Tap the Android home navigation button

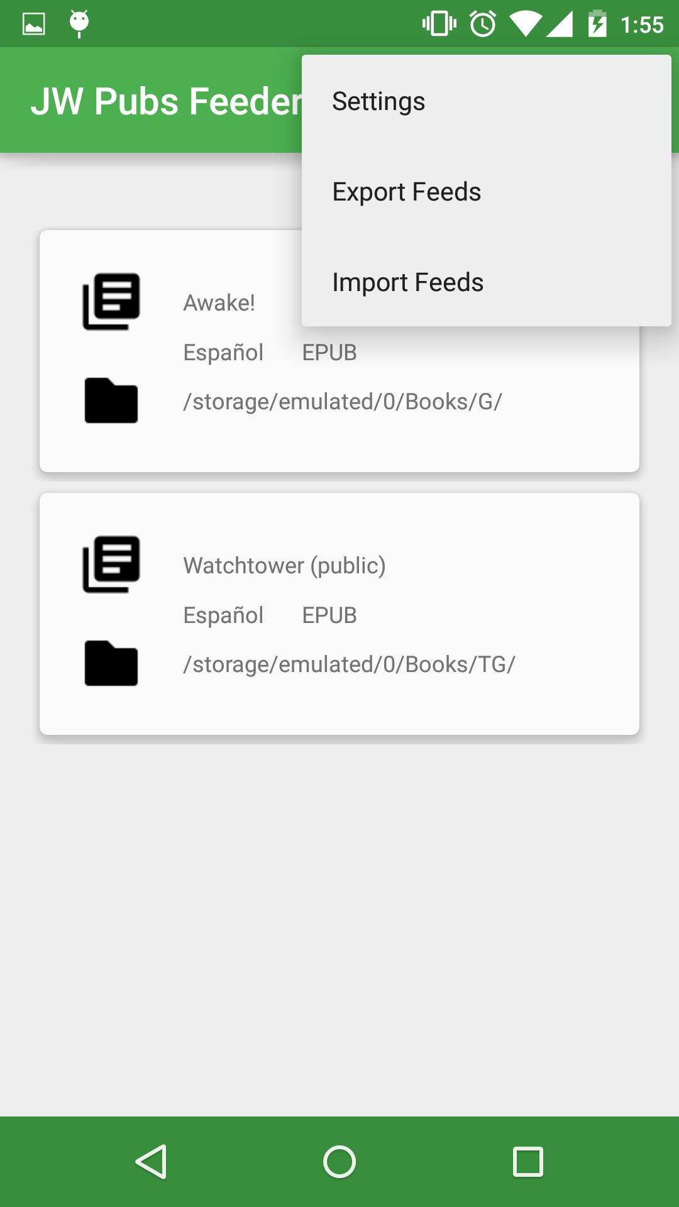coord(339,1162)
